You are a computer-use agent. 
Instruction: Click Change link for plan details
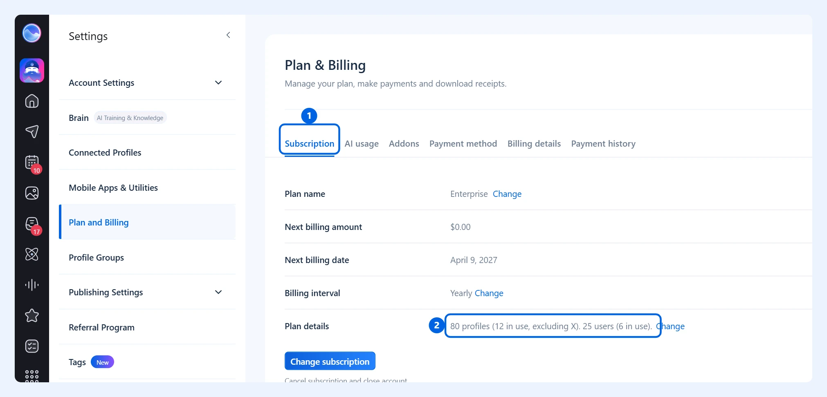(670, 326)
